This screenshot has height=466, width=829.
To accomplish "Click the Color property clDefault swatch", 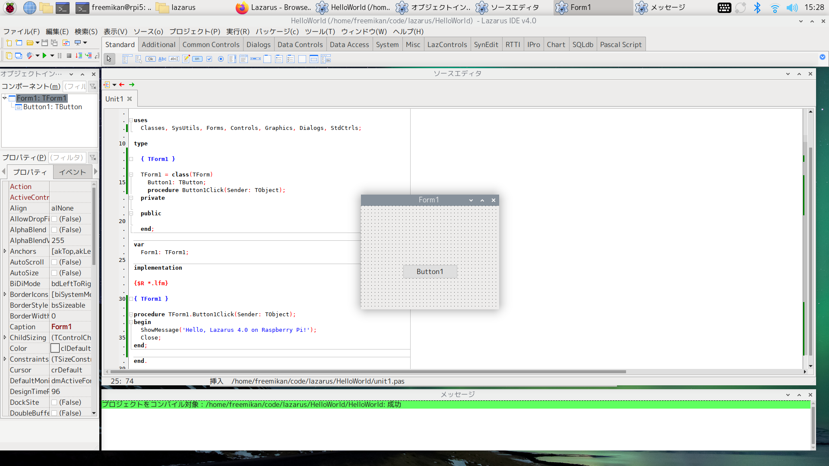I will [55, 348].
